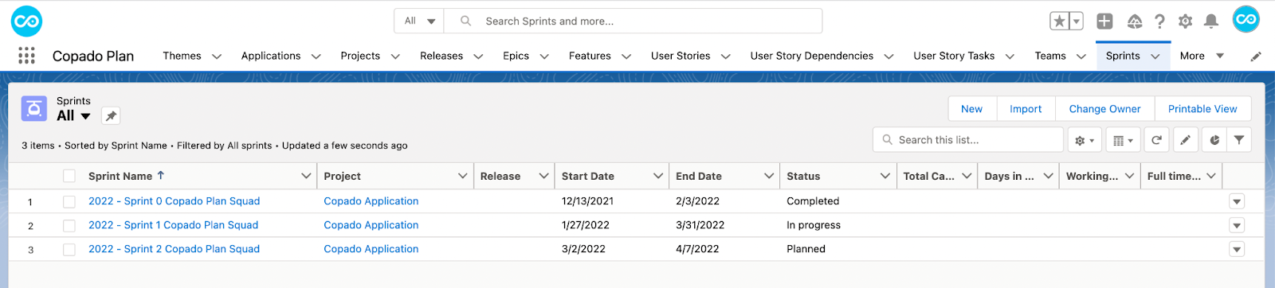Refresh the sprints list
This screenshot has height=288, width=1275.
coord(1156,140)
